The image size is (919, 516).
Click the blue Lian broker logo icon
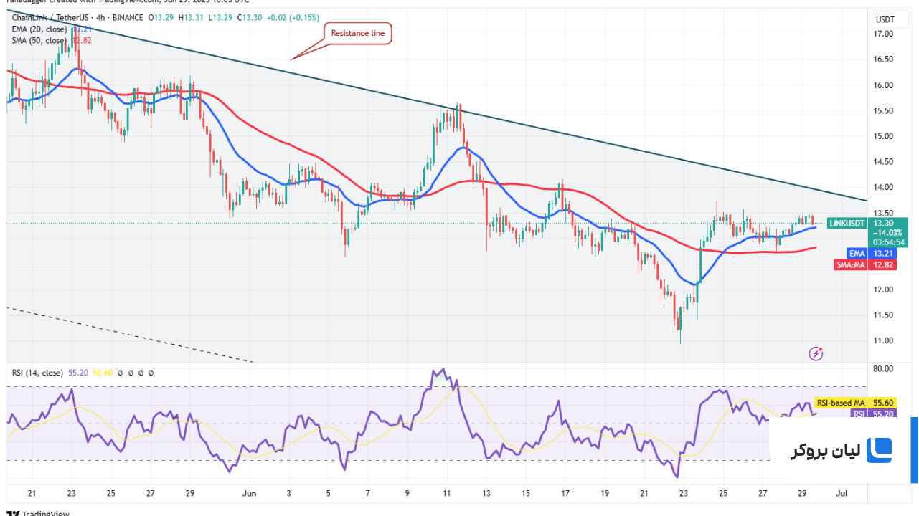point(879,451)
